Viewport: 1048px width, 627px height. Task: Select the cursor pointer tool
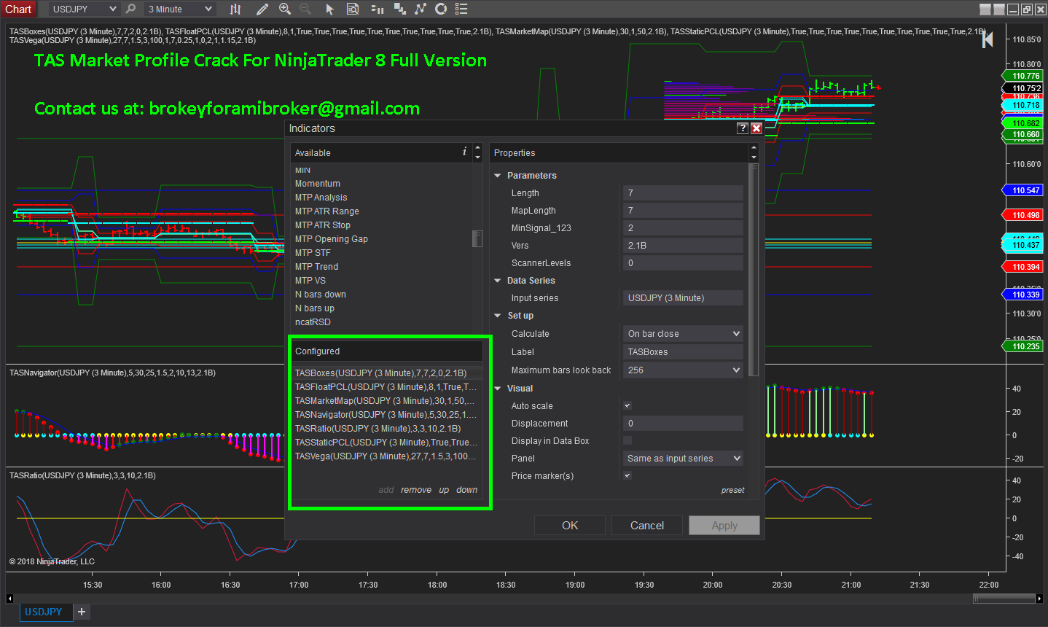[x=329, y=9]
